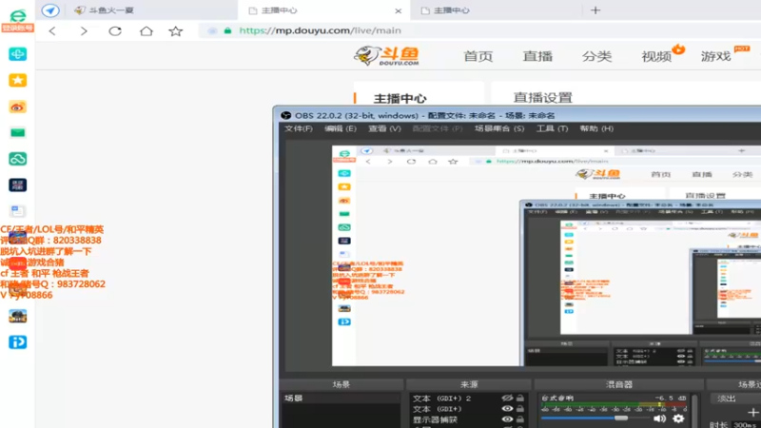Select the 主播中心 page tab
This screenshot has width=761, height=428.
click(x=400, y=99)
